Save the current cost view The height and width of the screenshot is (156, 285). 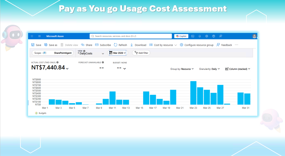tap(36, 45)
